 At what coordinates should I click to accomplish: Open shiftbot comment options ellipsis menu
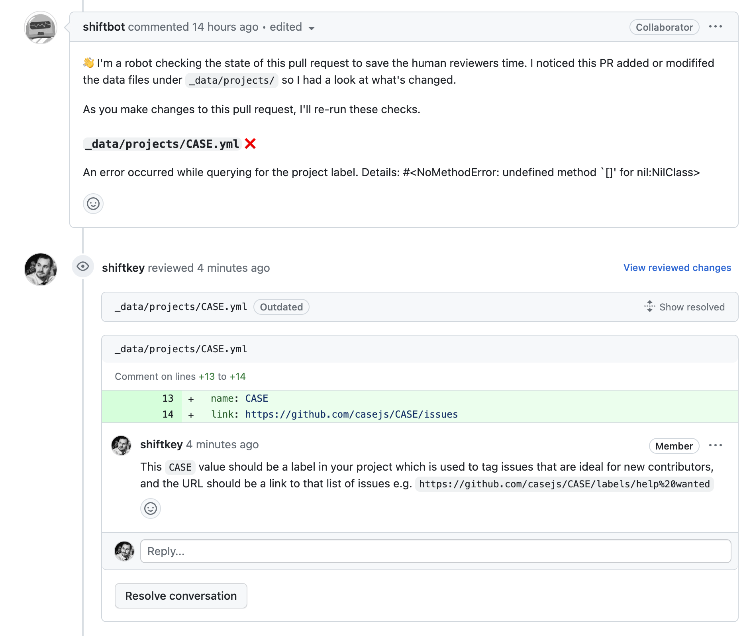click(715, 27)
